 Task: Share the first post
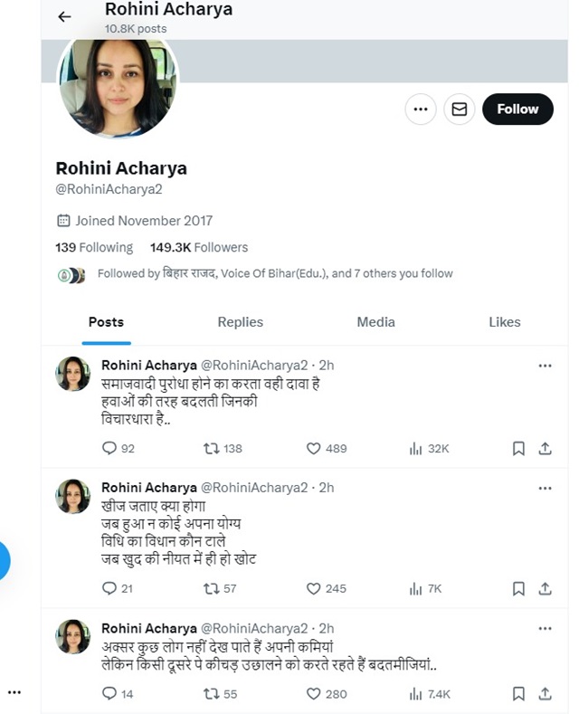coord(545,448)
